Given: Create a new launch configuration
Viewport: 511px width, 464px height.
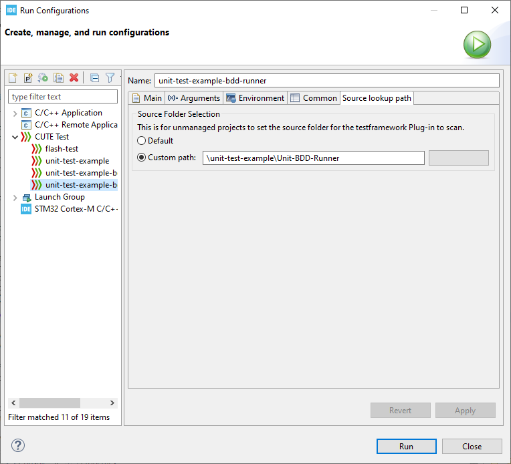Looking at the screenshot, I should pos(13,77).
